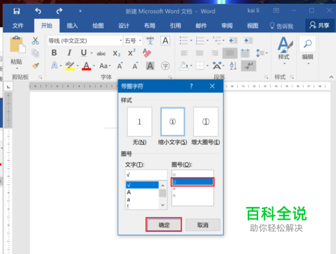
Task: Switch to the 设计 tab
Action: [124, 25]
